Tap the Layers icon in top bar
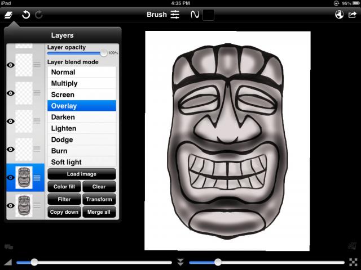The width and height of the screenshot is (361, 270). 9,15
